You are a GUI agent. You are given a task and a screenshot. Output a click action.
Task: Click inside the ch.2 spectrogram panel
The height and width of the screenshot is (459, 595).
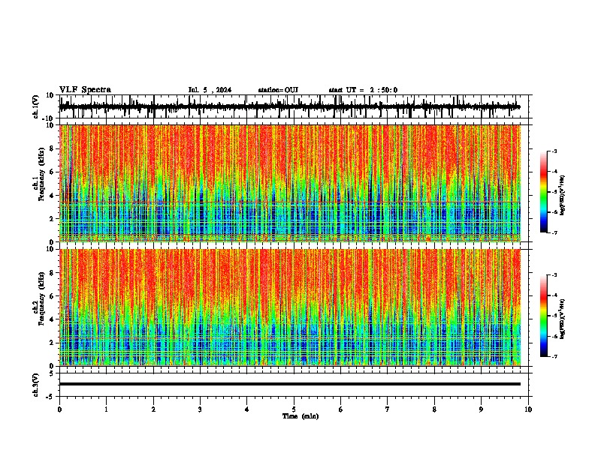tap(290, 307)
